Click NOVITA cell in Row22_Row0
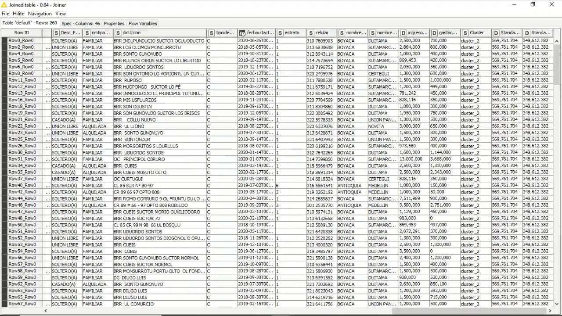Viewport: 562px width, 316px height. pyautogui.click(x=383, y=126)
